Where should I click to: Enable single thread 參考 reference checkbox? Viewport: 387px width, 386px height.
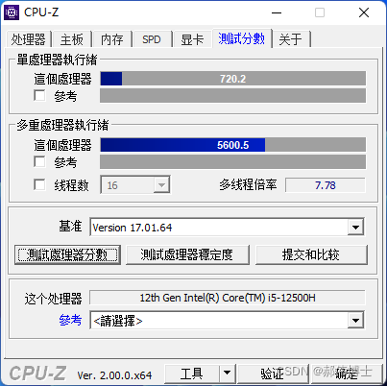39,95
